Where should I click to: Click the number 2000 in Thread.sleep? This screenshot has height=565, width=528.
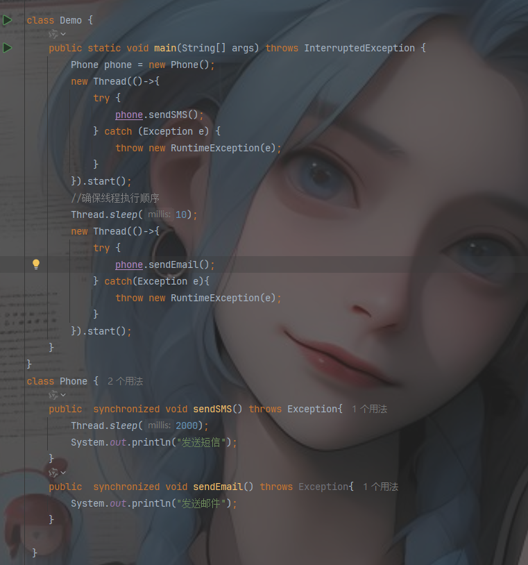point(187,425)
